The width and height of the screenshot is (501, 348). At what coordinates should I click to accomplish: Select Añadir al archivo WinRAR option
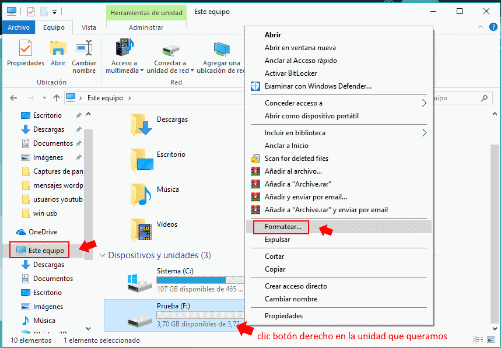click(292, 171)
